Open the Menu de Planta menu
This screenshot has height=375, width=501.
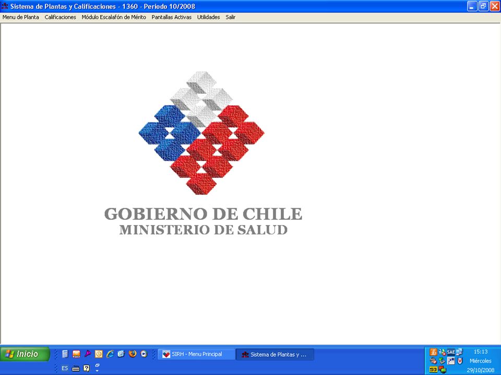[x=21, y=17]
